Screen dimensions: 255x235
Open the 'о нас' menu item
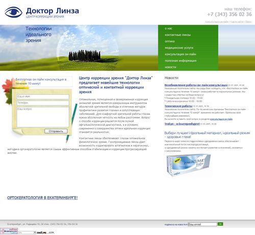(168, 29)
